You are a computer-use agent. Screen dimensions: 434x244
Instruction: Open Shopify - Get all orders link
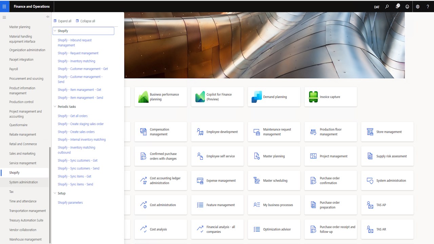[x=73, y=116]
